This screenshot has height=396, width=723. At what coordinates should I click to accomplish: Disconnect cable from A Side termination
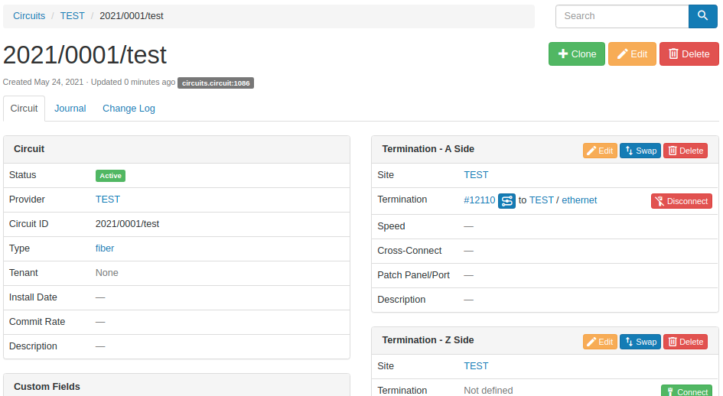tap(682, 201)
